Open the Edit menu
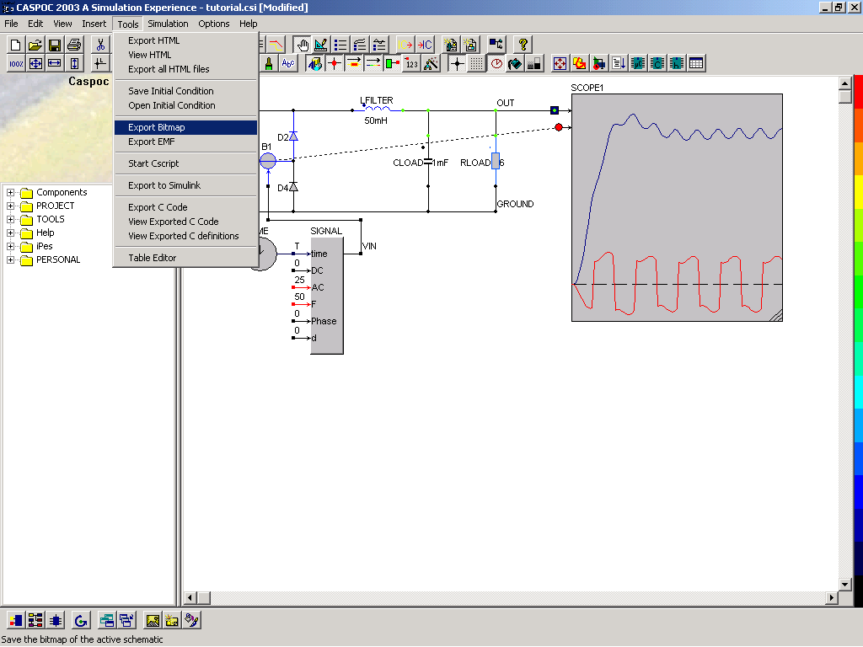 (35, 24)
